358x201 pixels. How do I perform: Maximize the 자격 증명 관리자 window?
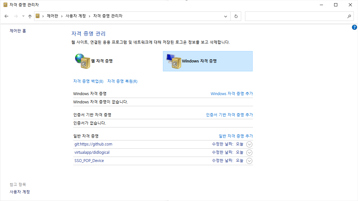click(x=336, y=5)
